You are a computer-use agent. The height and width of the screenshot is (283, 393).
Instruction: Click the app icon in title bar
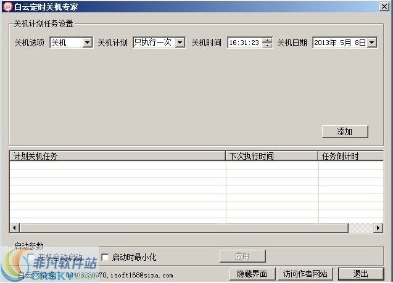[x=8, y=7]
